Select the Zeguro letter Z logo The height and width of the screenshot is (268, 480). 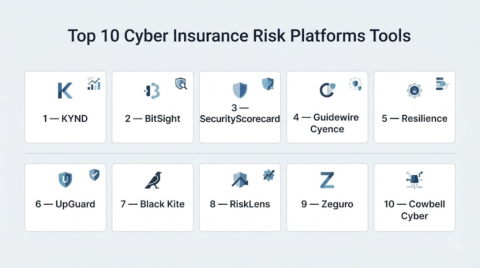327,180
